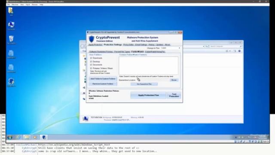Click the taskbar clock in the system tray
The width and height of the screenshot is (275, 155).
[263, 137]
